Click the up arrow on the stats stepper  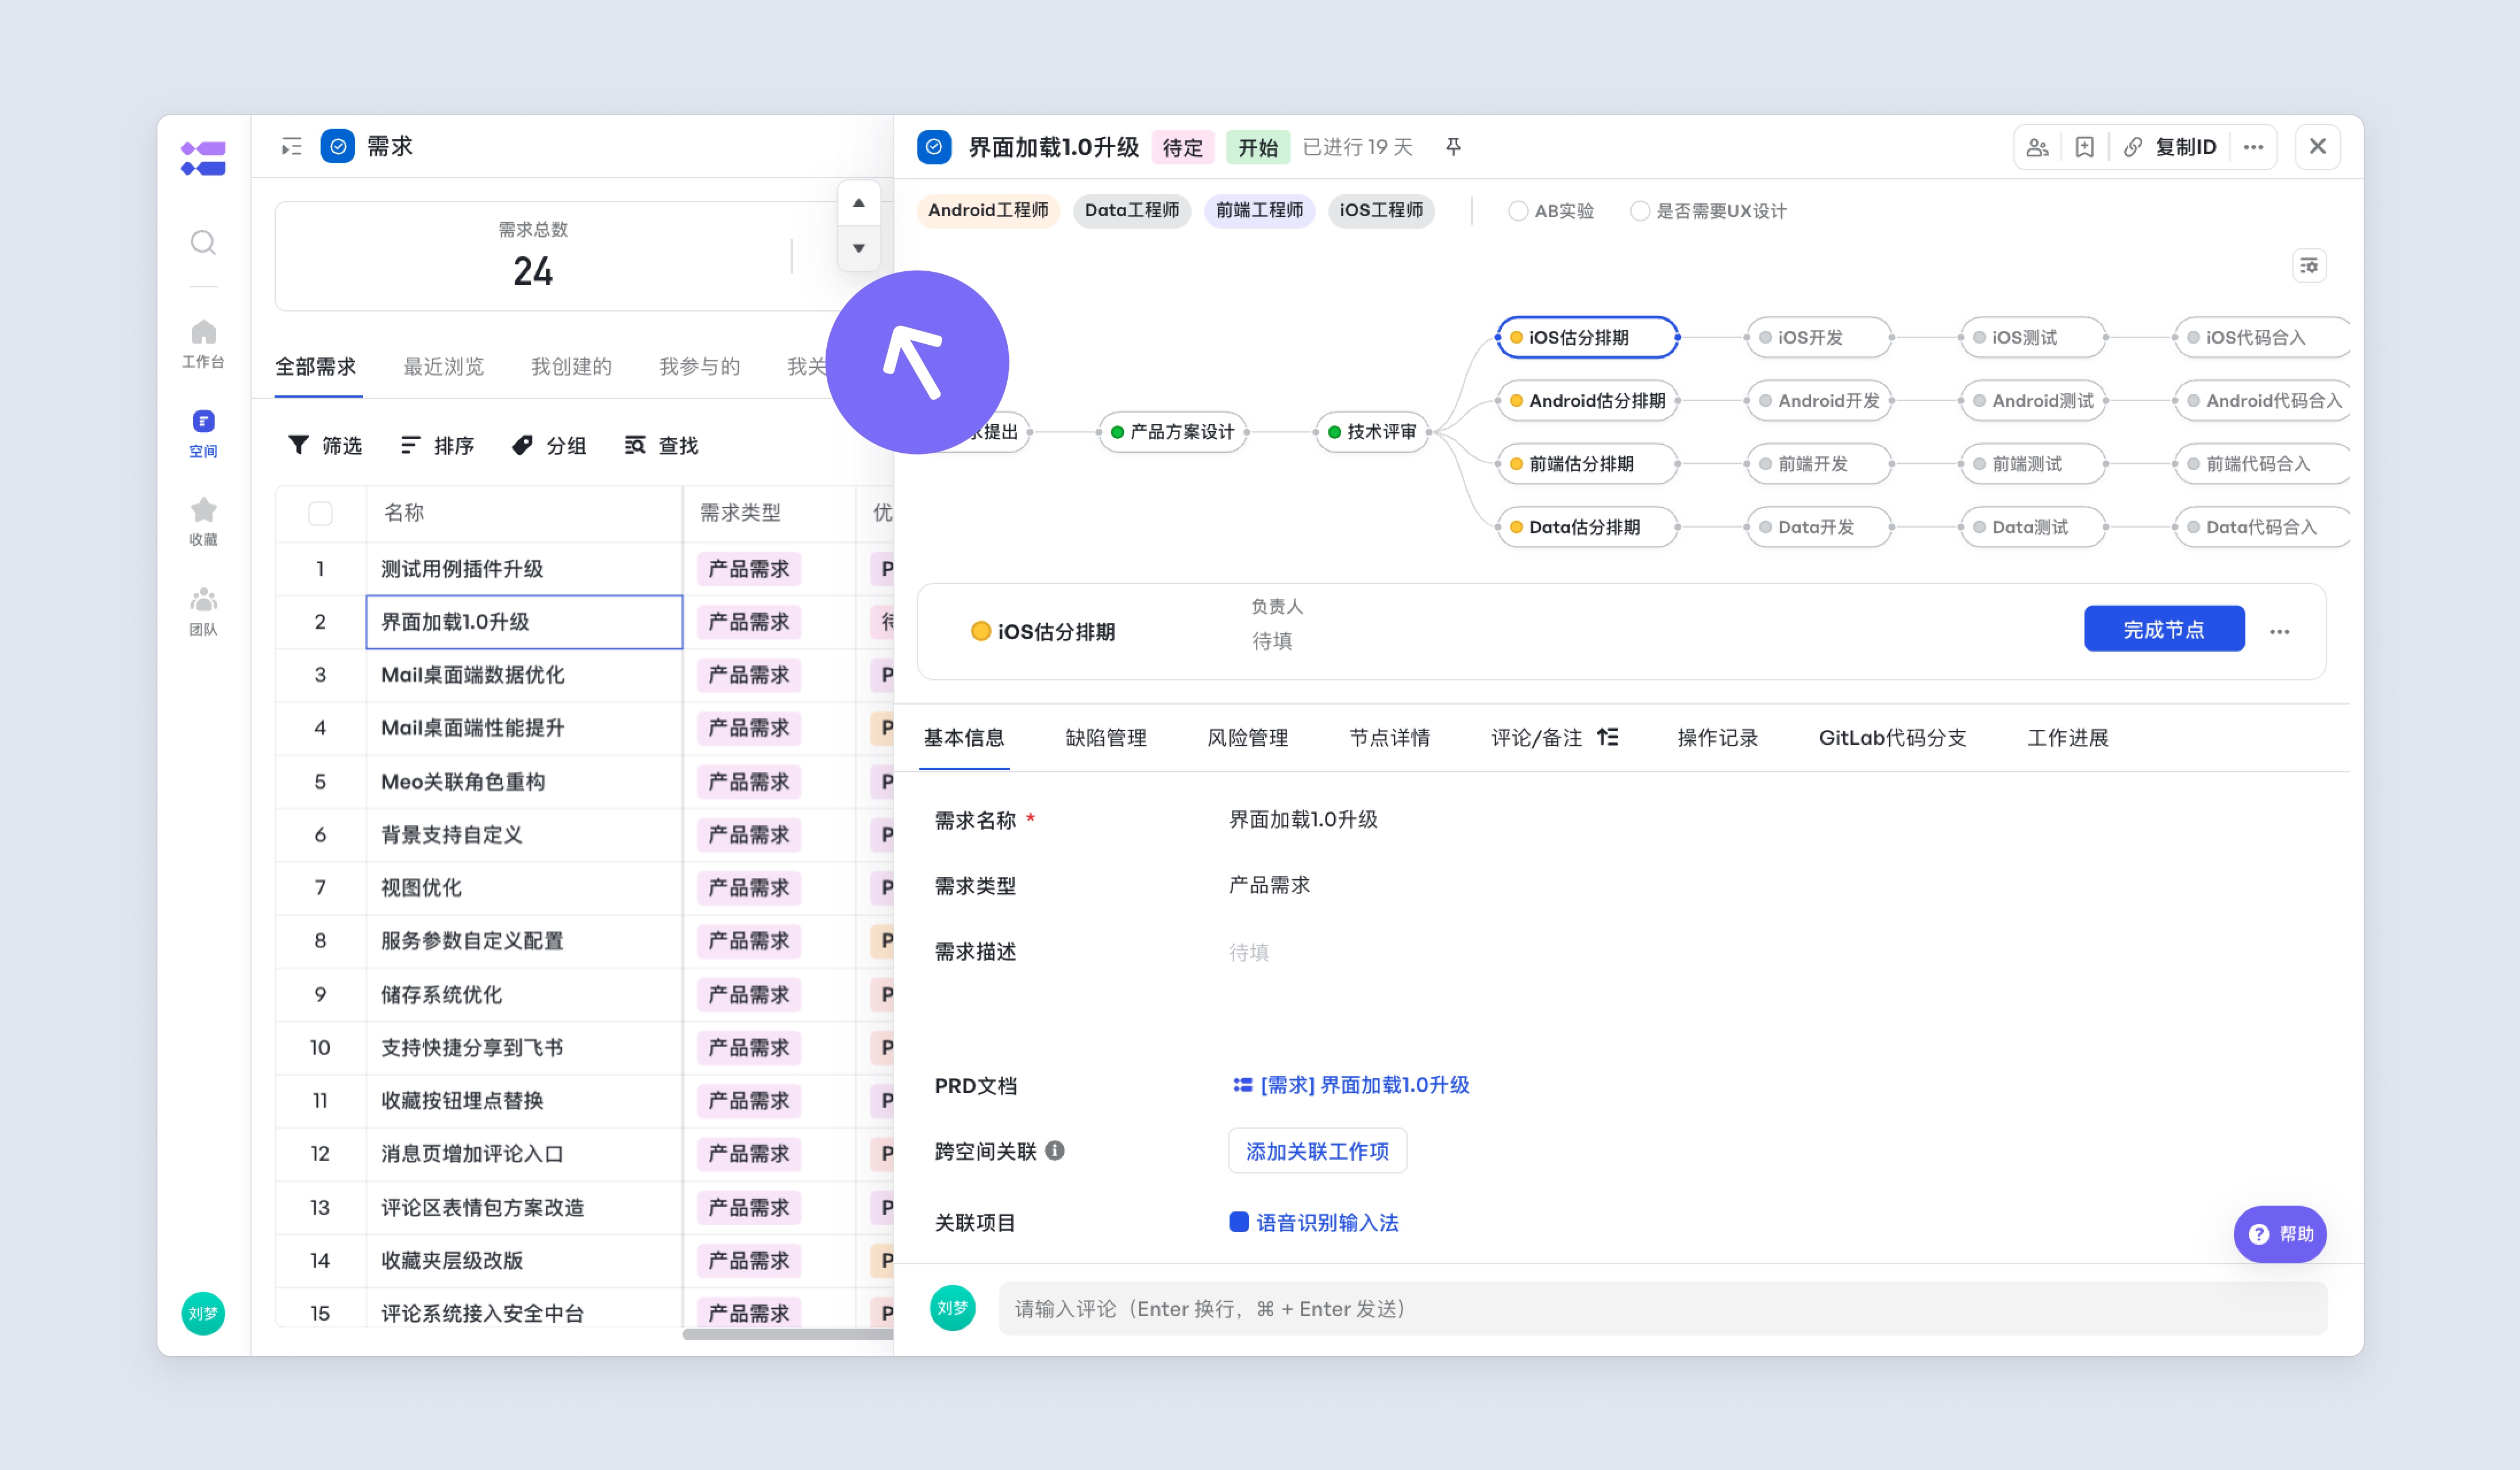point(858,203)
